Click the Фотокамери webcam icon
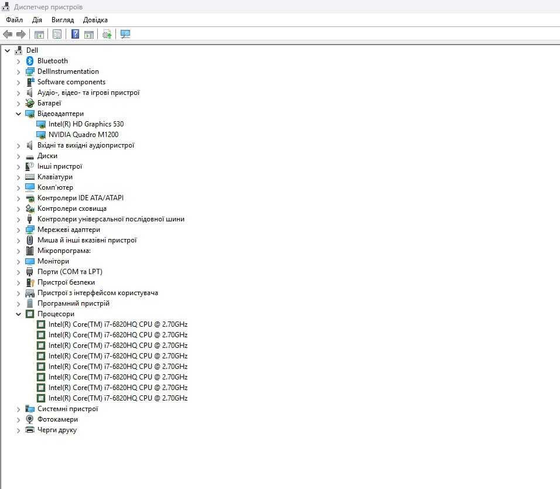This screenshot has height=489, width=560. pos(30,419)
